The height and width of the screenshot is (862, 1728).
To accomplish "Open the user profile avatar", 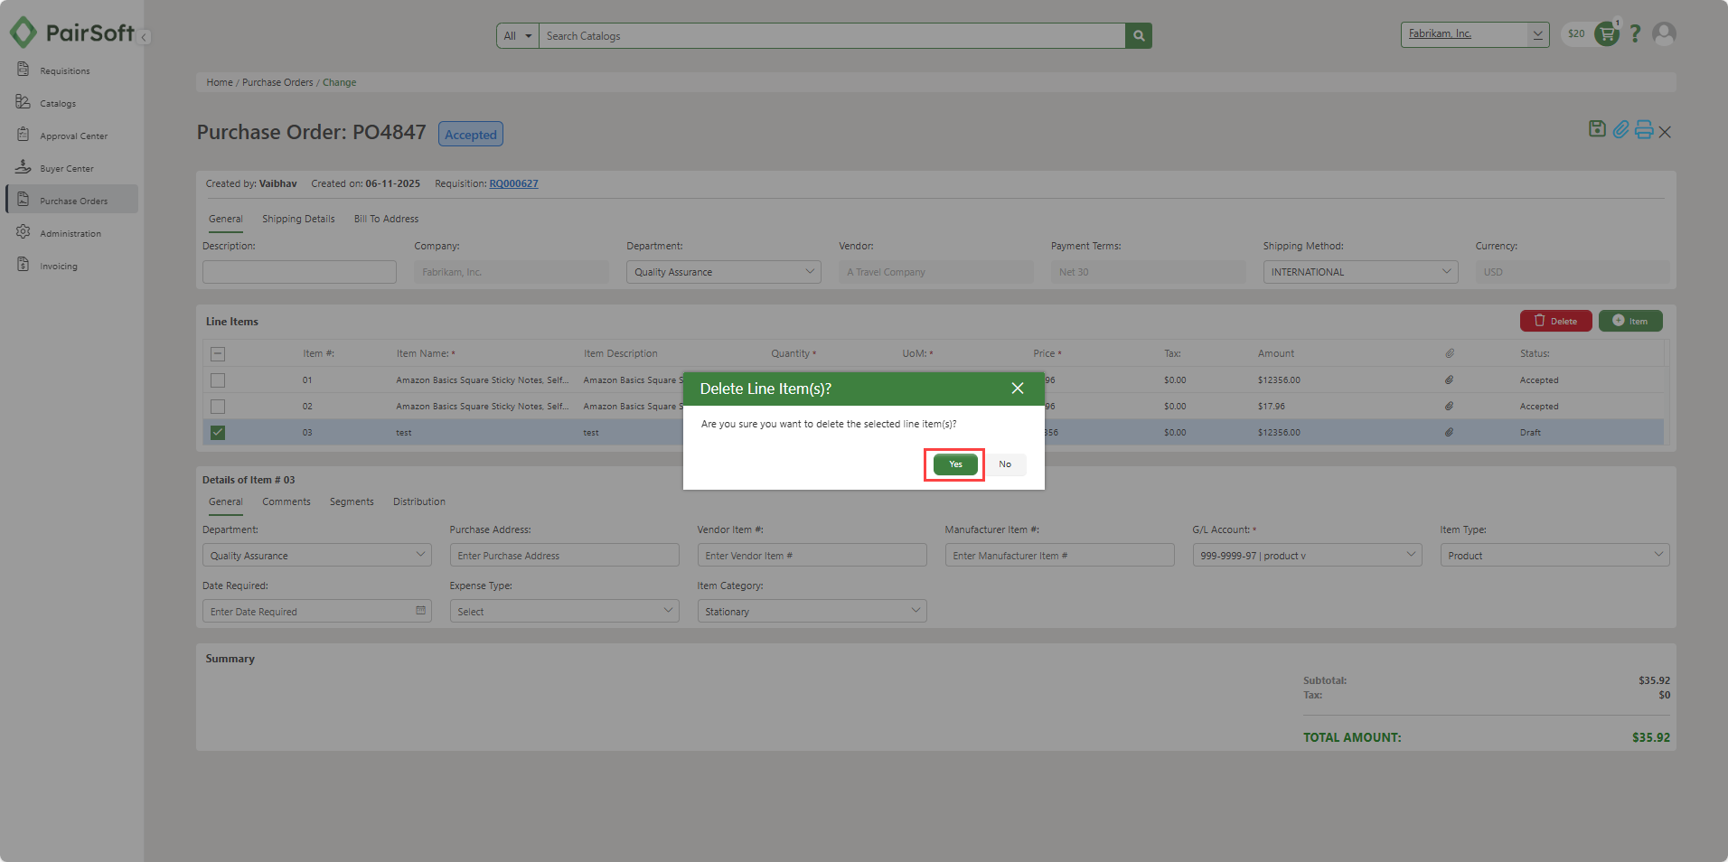I will tap(1664, 34).
